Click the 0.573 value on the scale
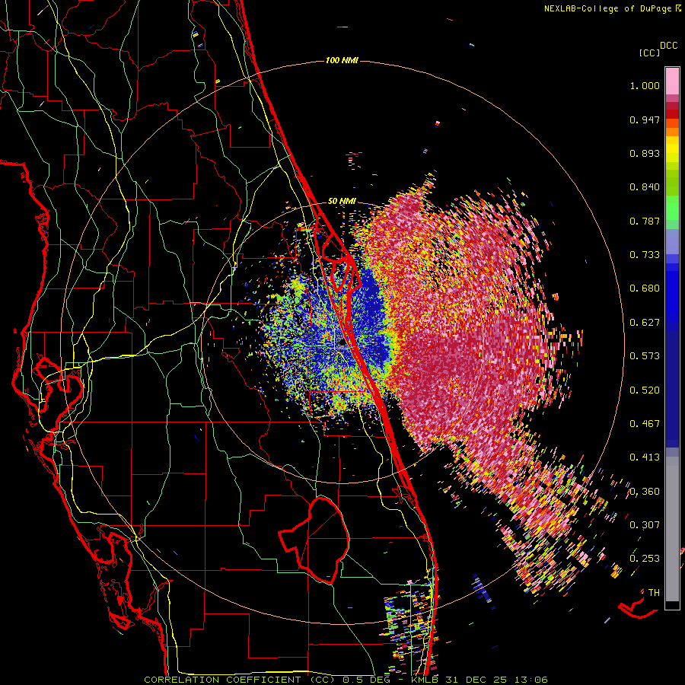 tap(645, 355)
